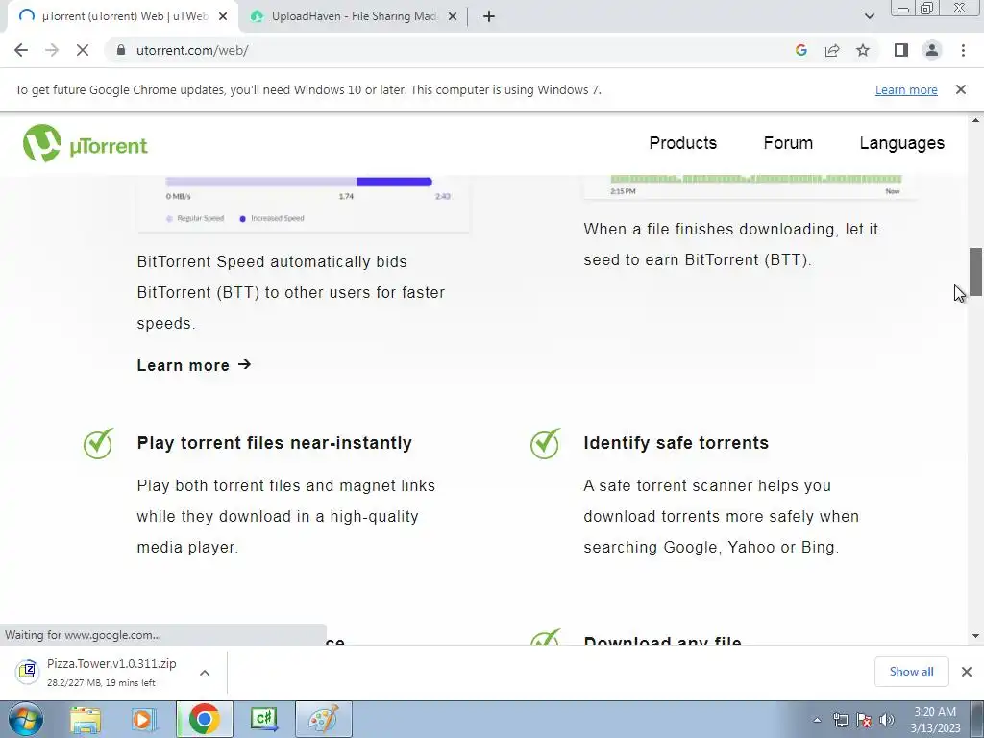Open the Products menu
This screenshot has height=738, width=984.
coord(683,143)
